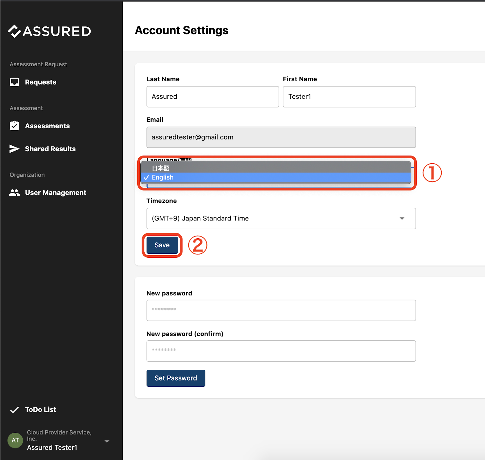Click the Email label

(155, 120)
